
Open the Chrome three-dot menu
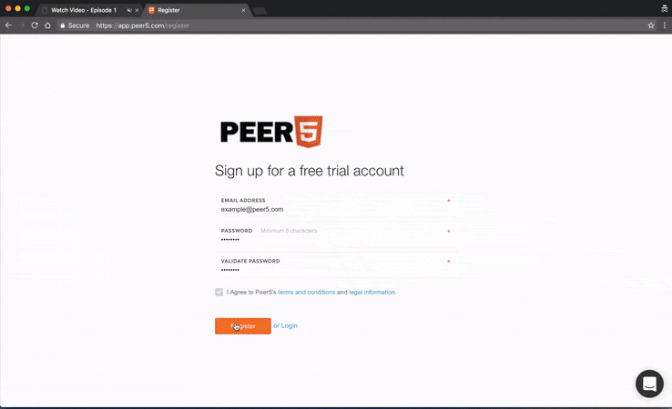[665, 25]
